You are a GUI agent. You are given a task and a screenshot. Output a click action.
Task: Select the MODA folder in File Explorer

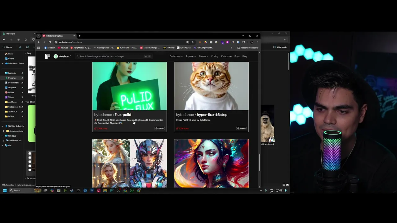pyautogui.click(x=10, y=116)
